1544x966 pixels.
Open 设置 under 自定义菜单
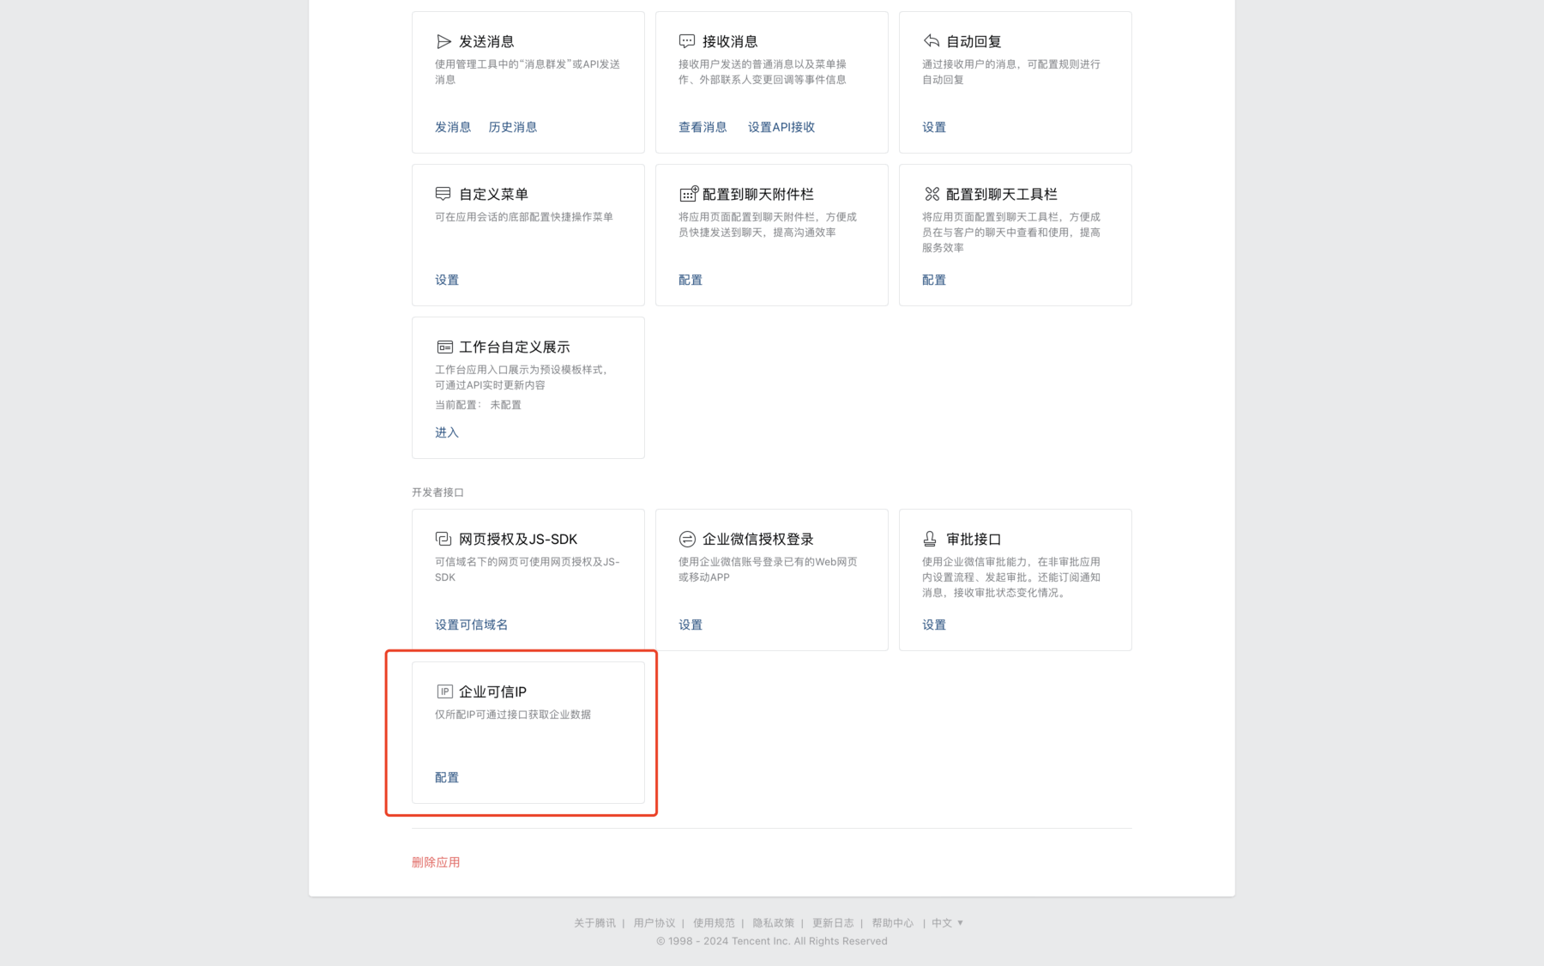447,280
